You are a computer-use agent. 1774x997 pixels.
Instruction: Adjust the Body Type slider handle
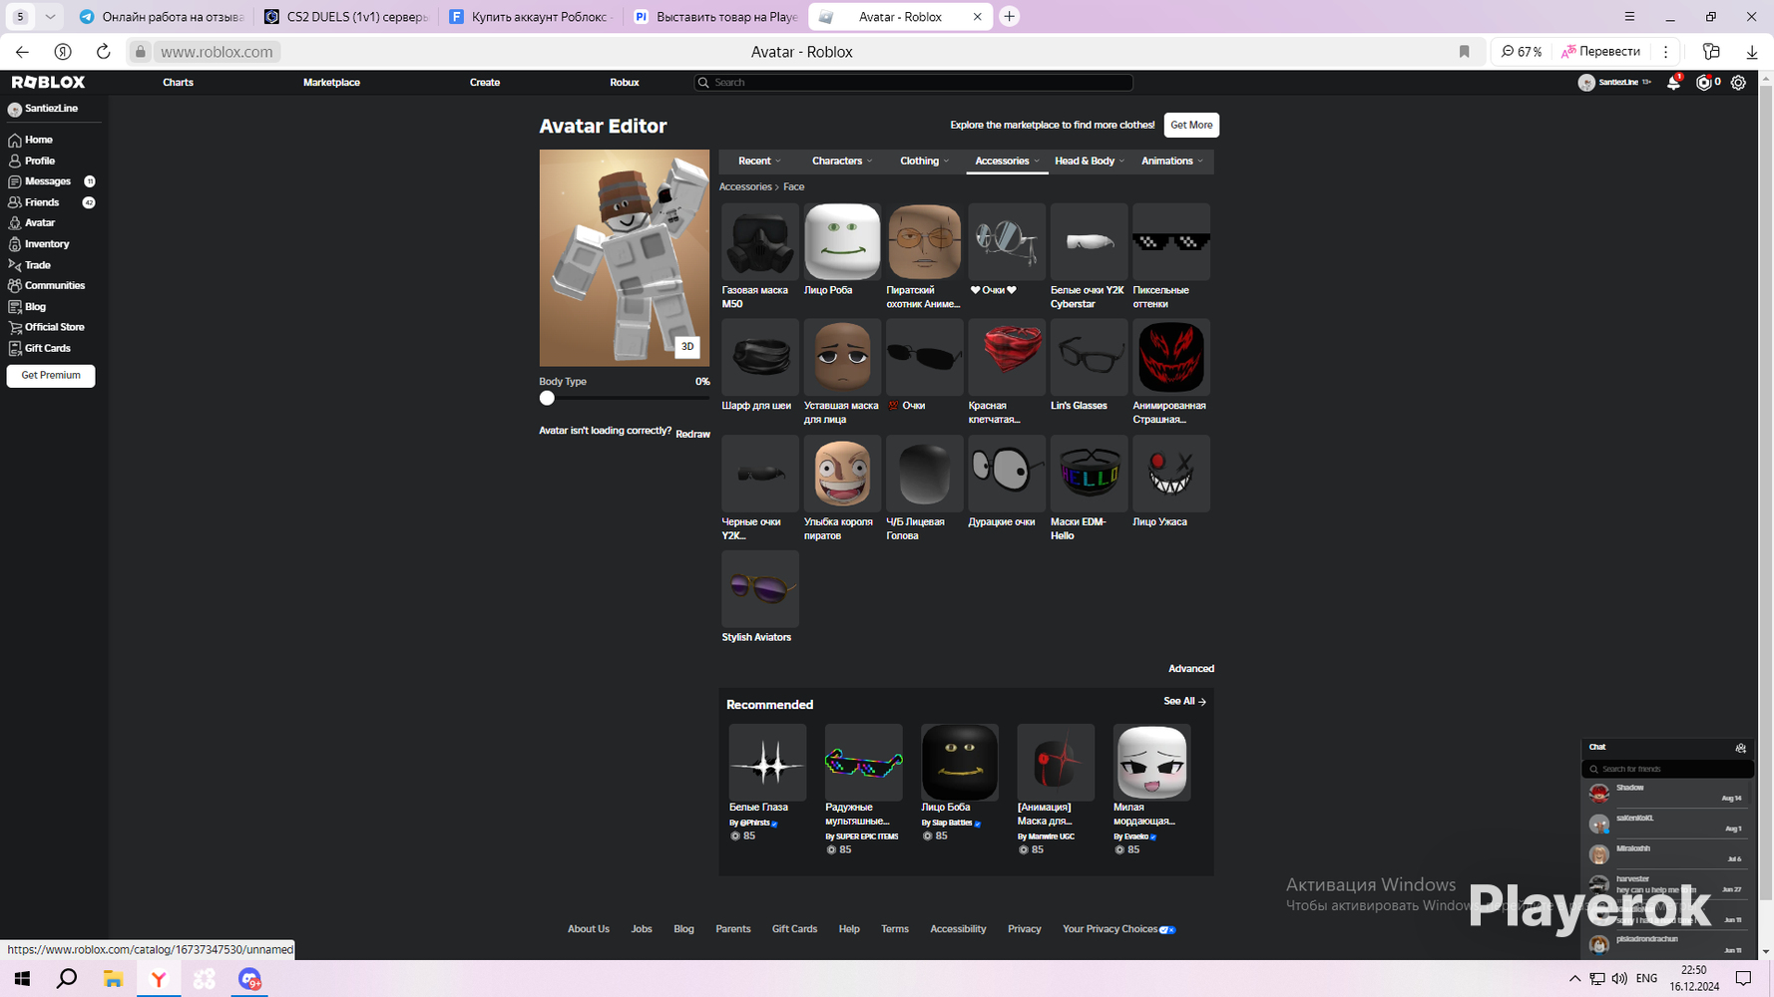tap(547, 399)
